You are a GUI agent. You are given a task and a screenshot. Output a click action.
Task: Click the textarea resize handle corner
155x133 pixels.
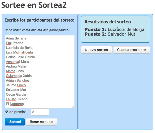pyautogui.click(x=73, y=107)
